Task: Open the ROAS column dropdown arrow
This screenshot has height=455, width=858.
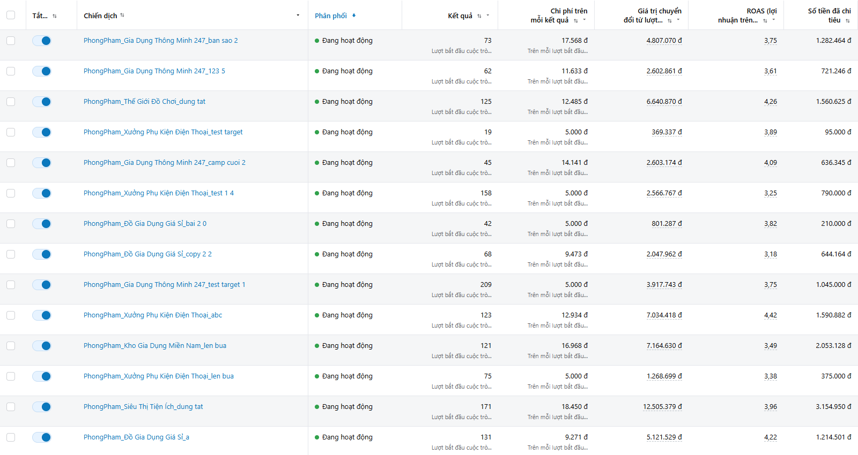Action: coord(774,20)
